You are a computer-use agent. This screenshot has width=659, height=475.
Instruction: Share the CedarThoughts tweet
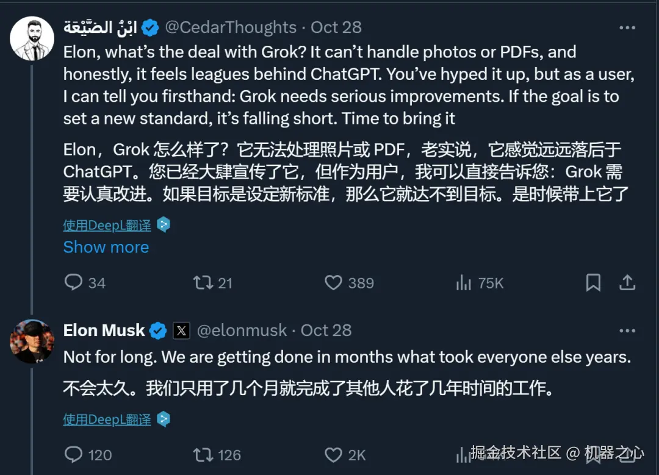point(627,282)
